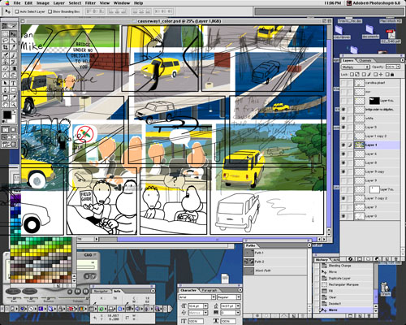Switch to the Channels tab

click(x=365, y=60)
